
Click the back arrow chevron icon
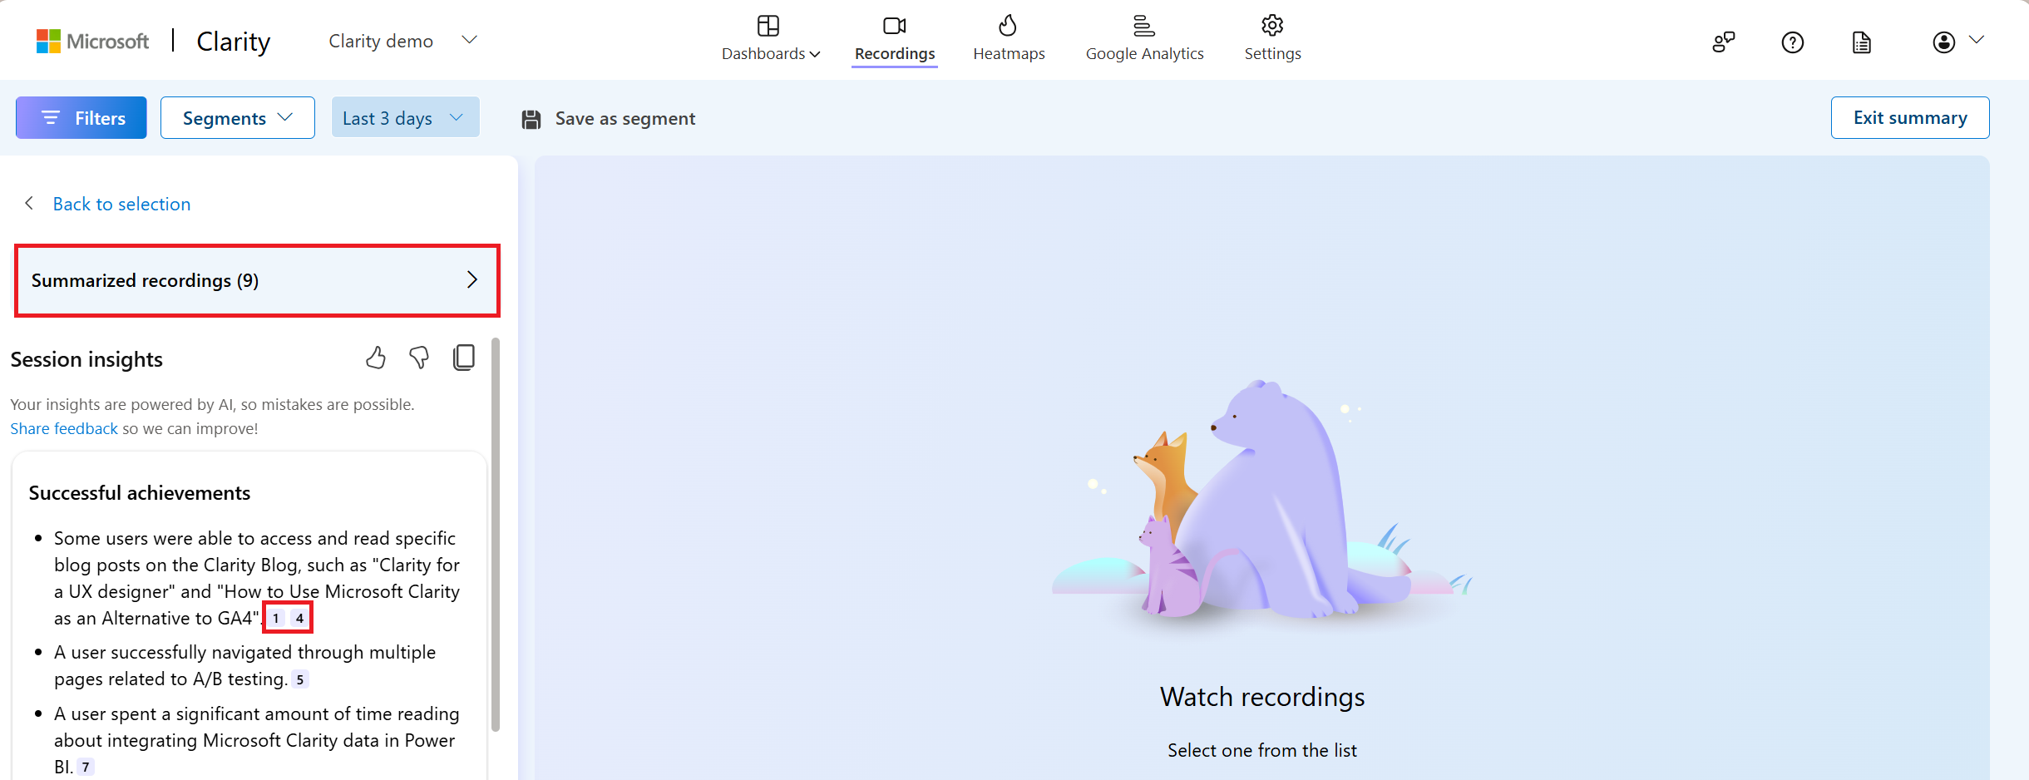point(29,203)
